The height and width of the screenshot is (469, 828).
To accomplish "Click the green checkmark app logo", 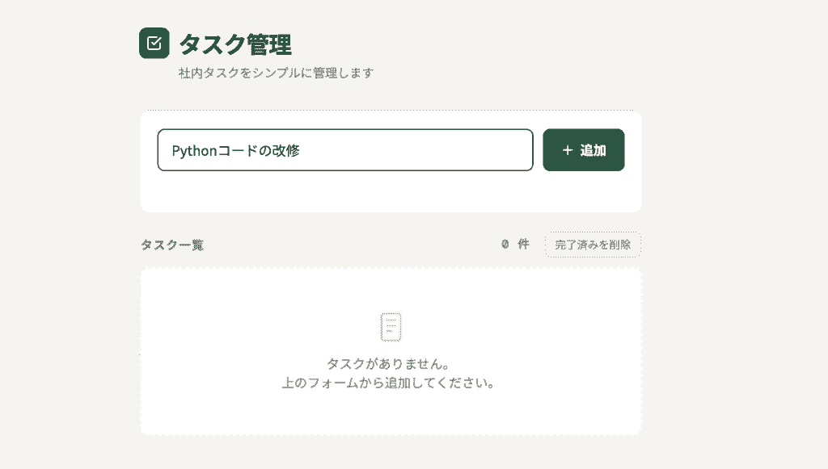I will click(154, 44).
